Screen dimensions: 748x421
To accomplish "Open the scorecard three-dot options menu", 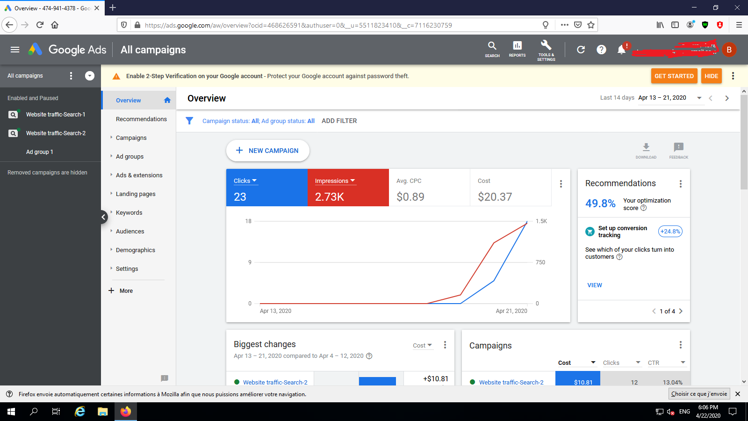I will 561,184.
